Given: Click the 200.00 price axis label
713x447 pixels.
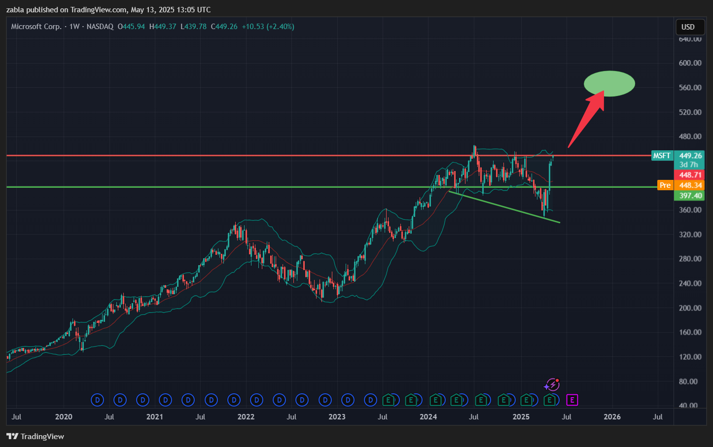Looking at the screenshot, I should 690,308.
